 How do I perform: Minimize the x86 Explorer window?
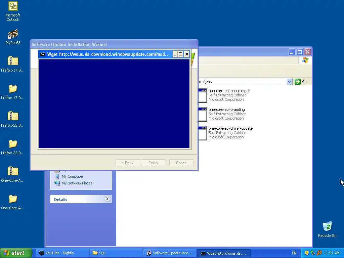click(292, 52)
